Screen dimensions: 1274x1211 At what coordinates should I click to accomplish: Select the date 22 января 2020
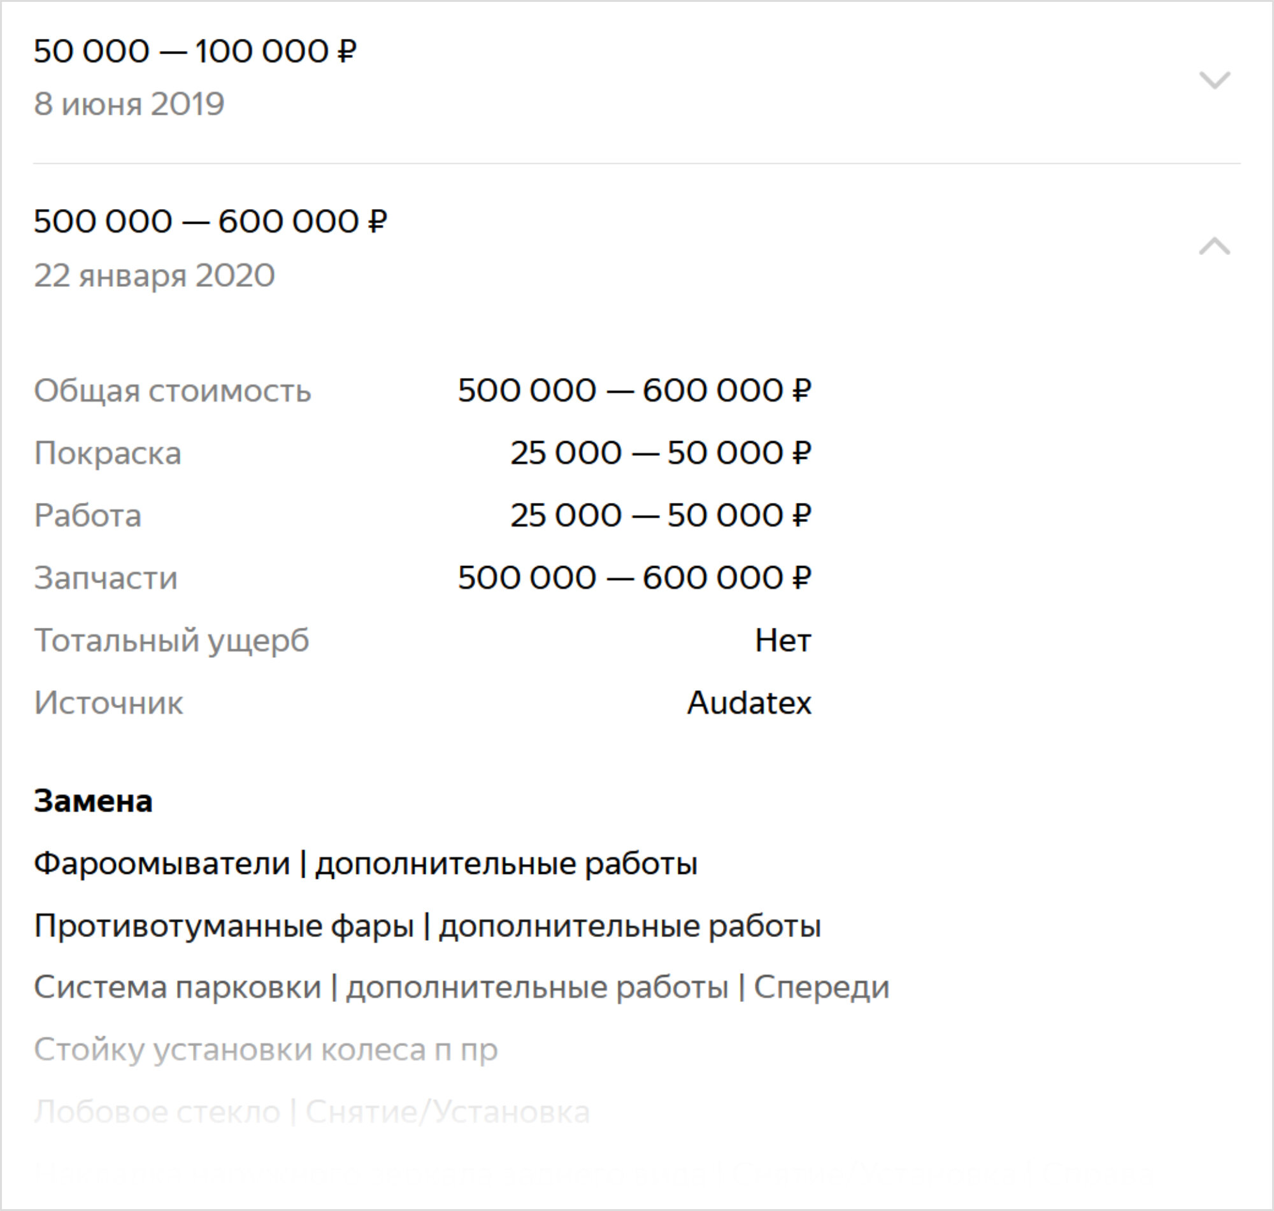pyautogui.click(x=154, y=275)
